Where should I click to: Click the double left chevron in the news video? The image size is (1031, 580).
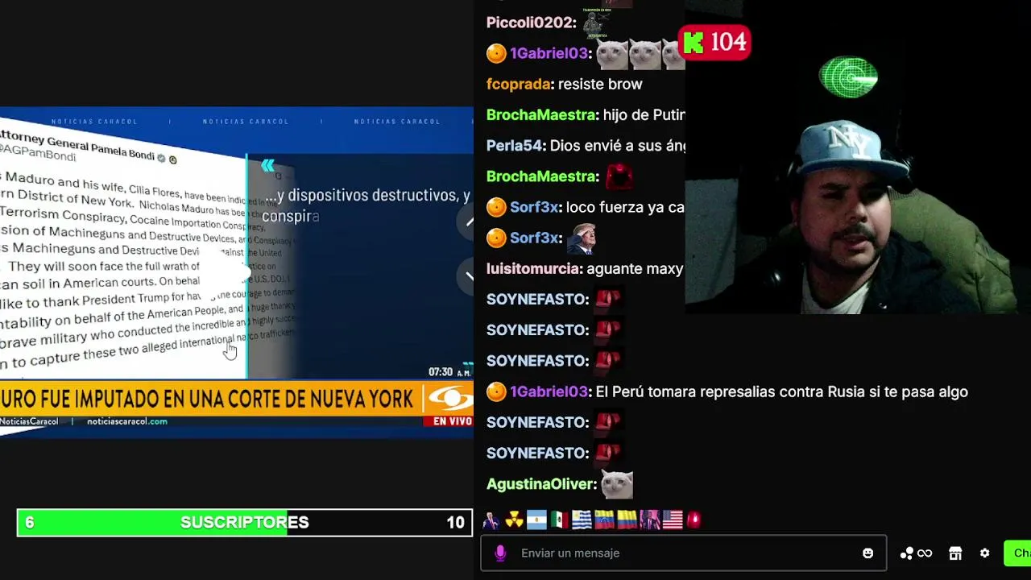pos(267,165)
